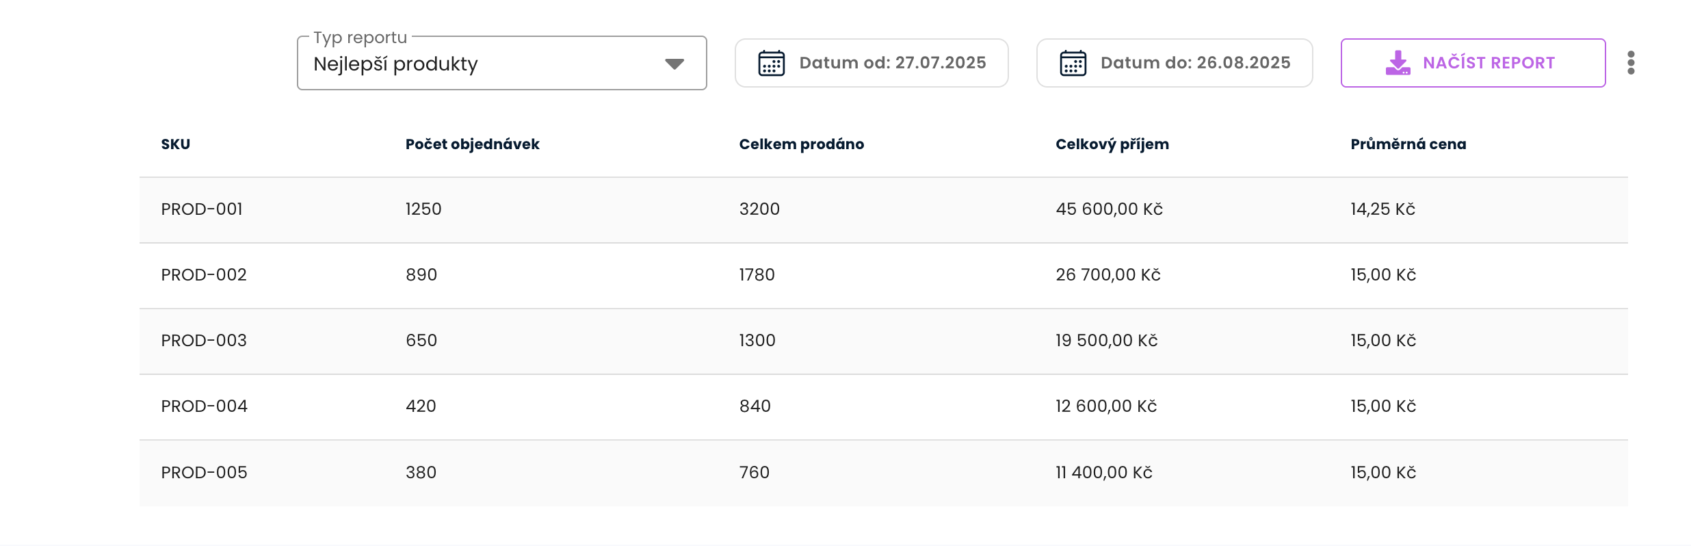Image resolution: width=1691 pixels, height=546 pixels.
Task: Open the Datum do date picker
Action: pyautogui.click(x=1174, y=63)
